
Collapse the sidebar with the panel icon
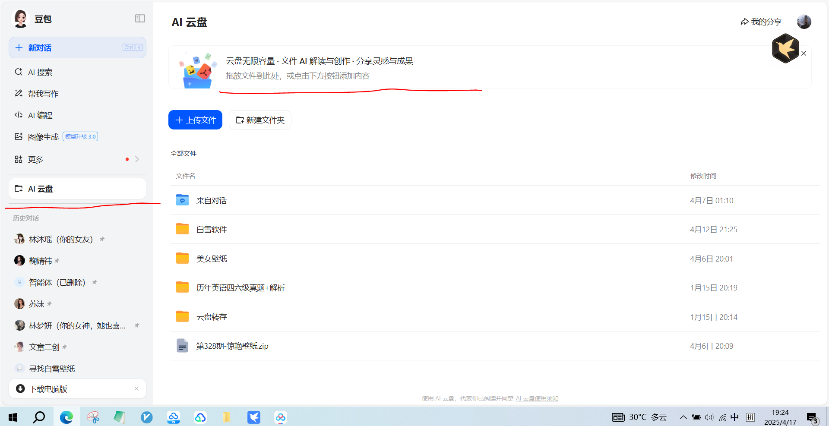(140, 19)
